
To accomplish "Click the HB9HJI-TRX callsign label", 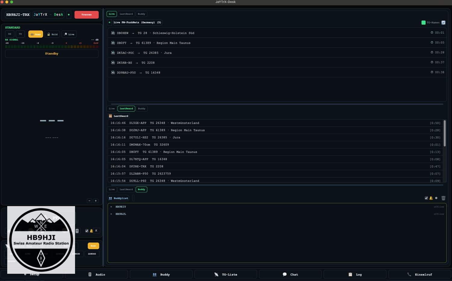I will click(18, 14).
